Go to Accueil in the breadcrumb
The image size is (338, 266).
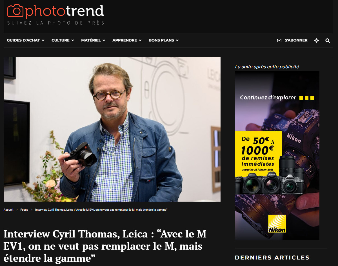[8, 210]
